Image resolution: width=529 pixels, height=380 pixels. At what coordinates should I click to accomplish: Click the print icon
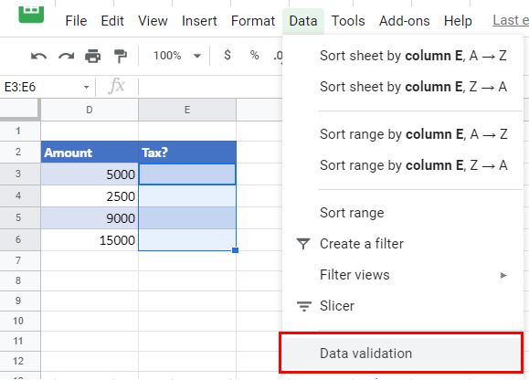(93, 56)
